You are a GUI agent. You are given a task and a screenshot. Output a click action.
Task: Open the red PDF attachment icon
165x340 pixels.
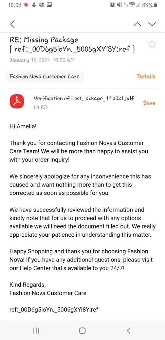17,101
